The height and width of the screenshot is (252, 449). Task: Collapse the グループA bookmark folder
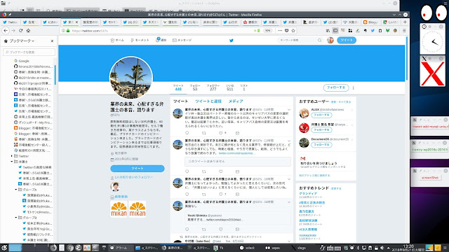16,190
